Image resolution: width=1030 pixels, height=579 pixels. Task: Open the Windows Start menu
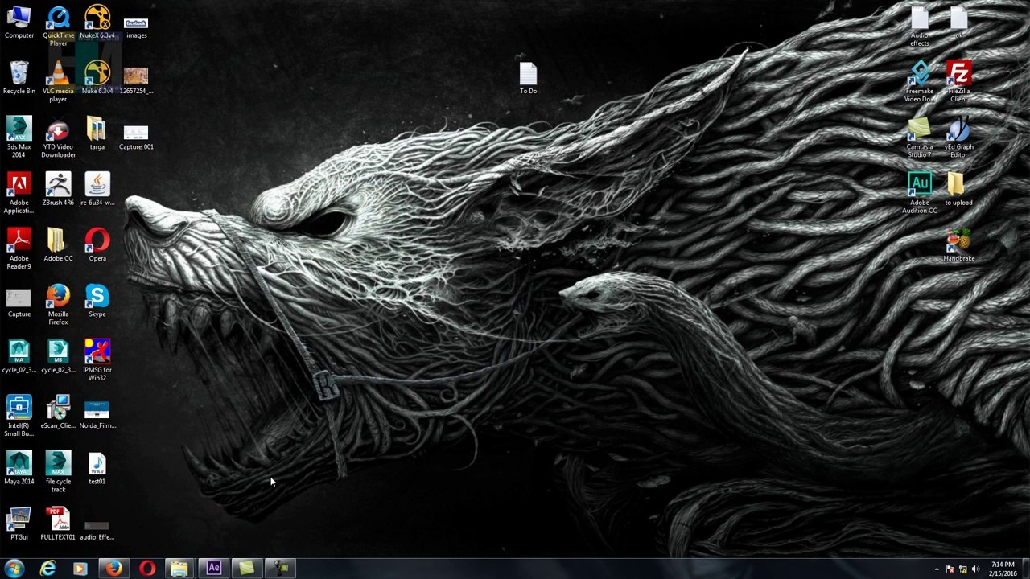click(x=14, y=569)
